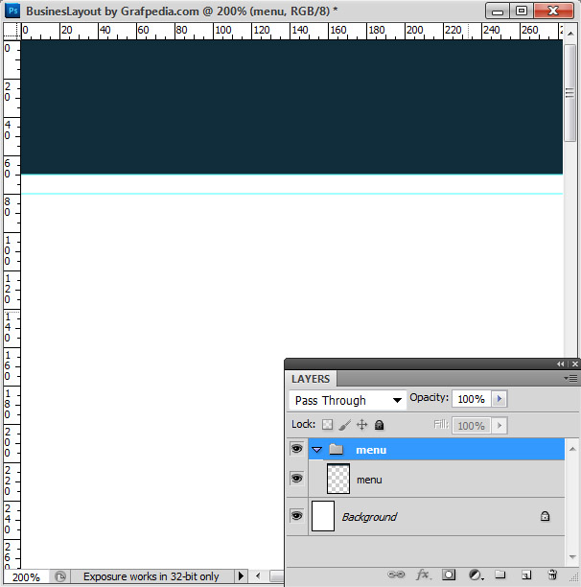581x587 pixels.
Task: Click "Exposure works in 32-bit only" text
Action: tap(151, 576)
